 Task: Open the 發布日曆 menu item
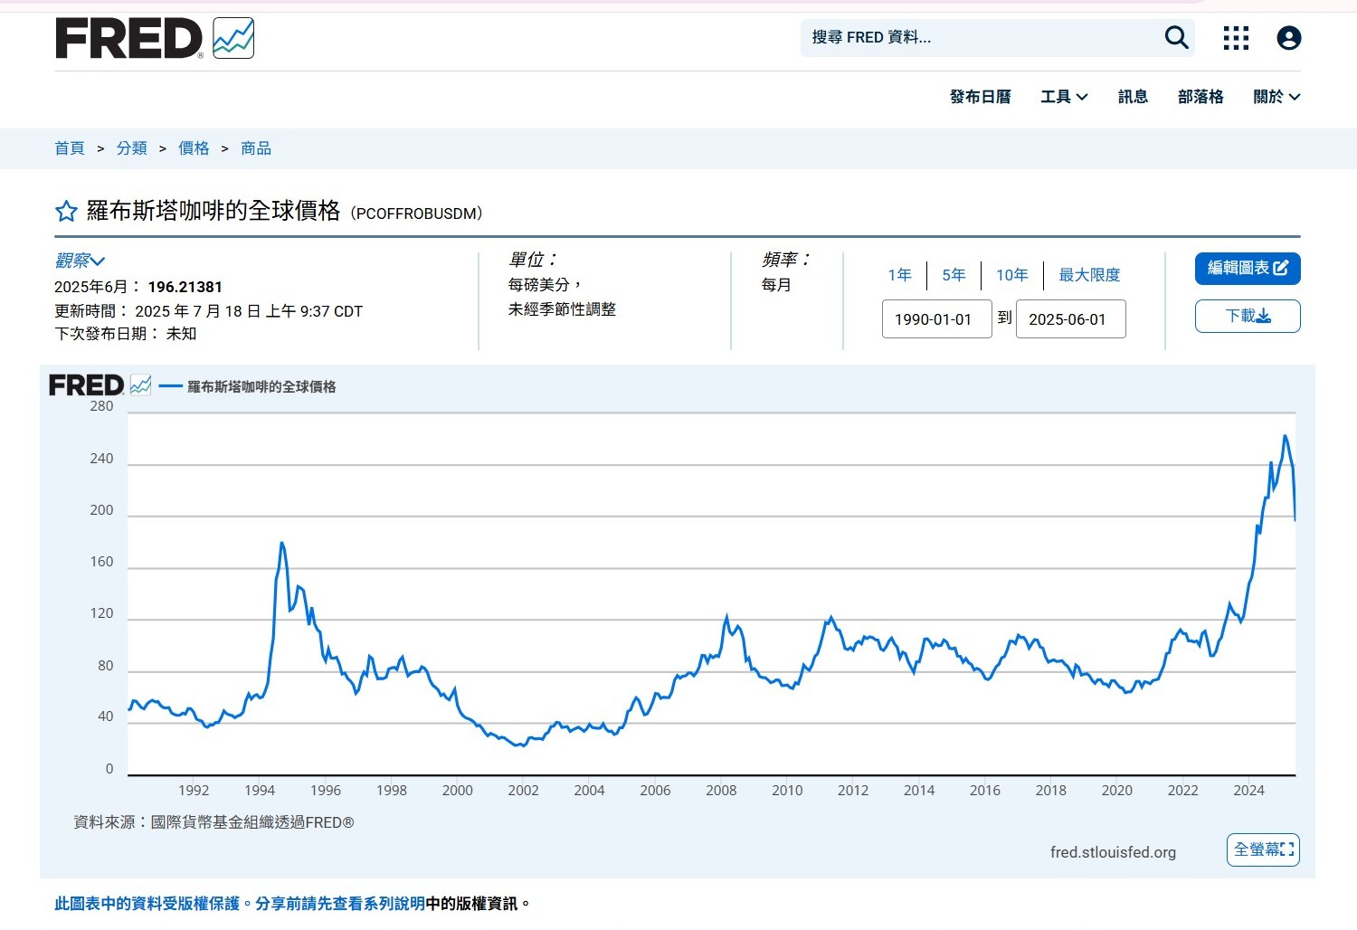tap(980, 97)
